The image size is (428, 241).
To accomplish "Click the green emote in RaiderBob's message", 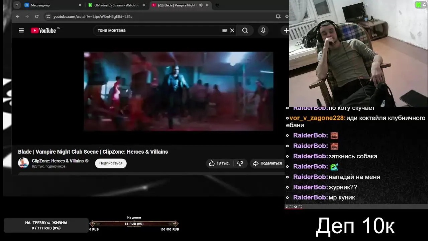I will (334, 166).
